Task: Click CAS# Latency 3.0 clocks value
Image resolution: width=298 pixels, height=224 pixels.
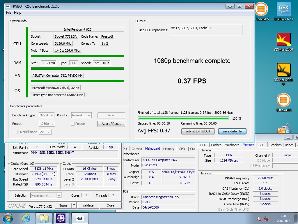Action: (x=265, y=188)
